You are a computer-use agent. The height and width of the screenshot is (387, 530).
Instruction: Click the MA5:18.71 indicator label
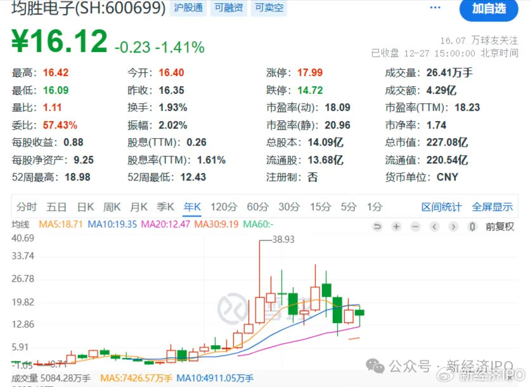(60, 224)
